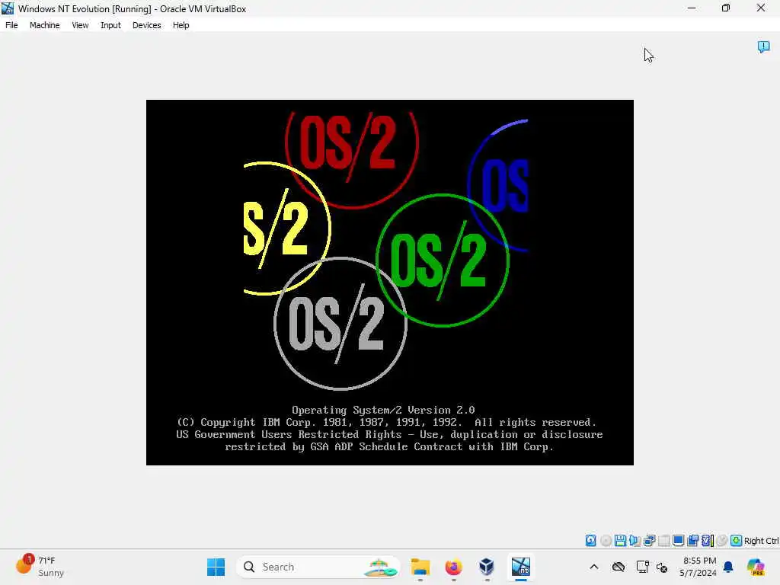Open VirtualBox Manager from the taskbar
Viewport: 780px width, 585px height.
click(x=487, y=567)
